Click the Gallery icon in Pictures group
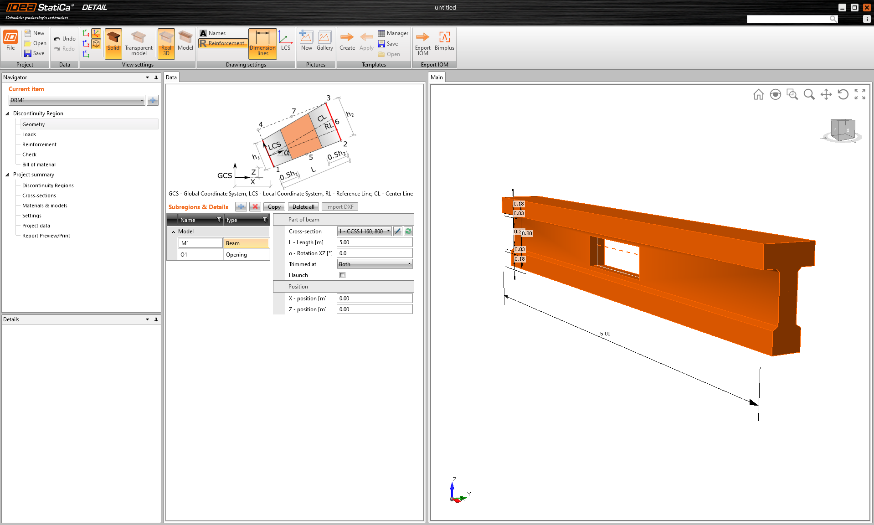The width and height of the screenshot is (874, 525). [x=324, y=43]
